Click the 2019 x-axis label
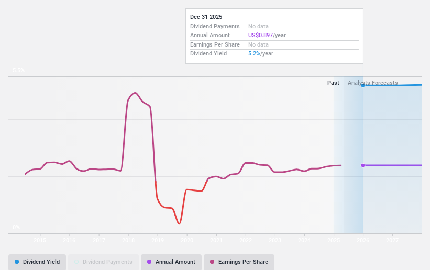The height and width of the screenshot is (270, 430). [x=158, y=240]
